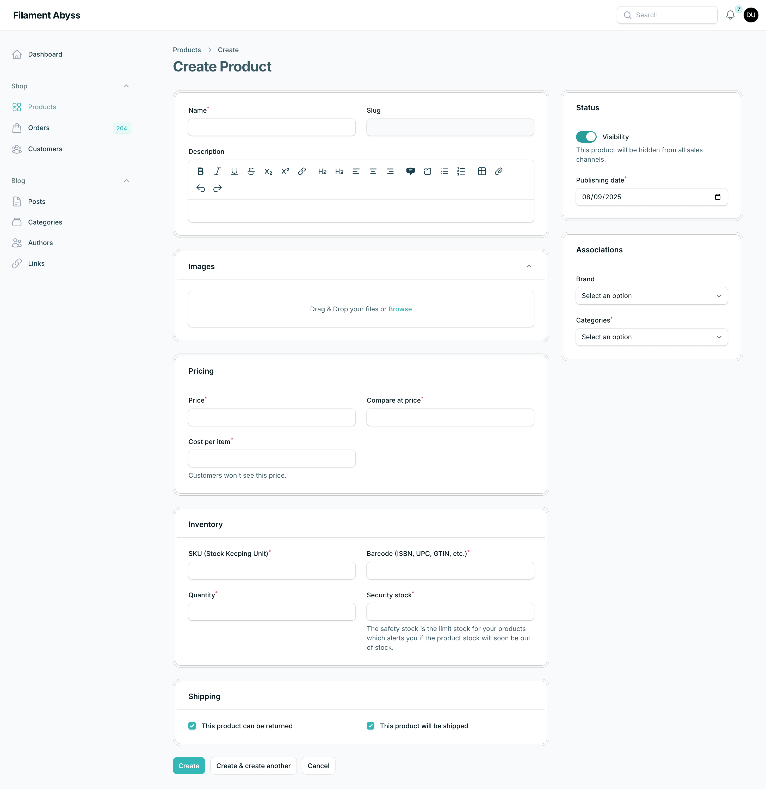766x789 pixels.
Task: Open the Brand select dropdown
Action: 651,295
